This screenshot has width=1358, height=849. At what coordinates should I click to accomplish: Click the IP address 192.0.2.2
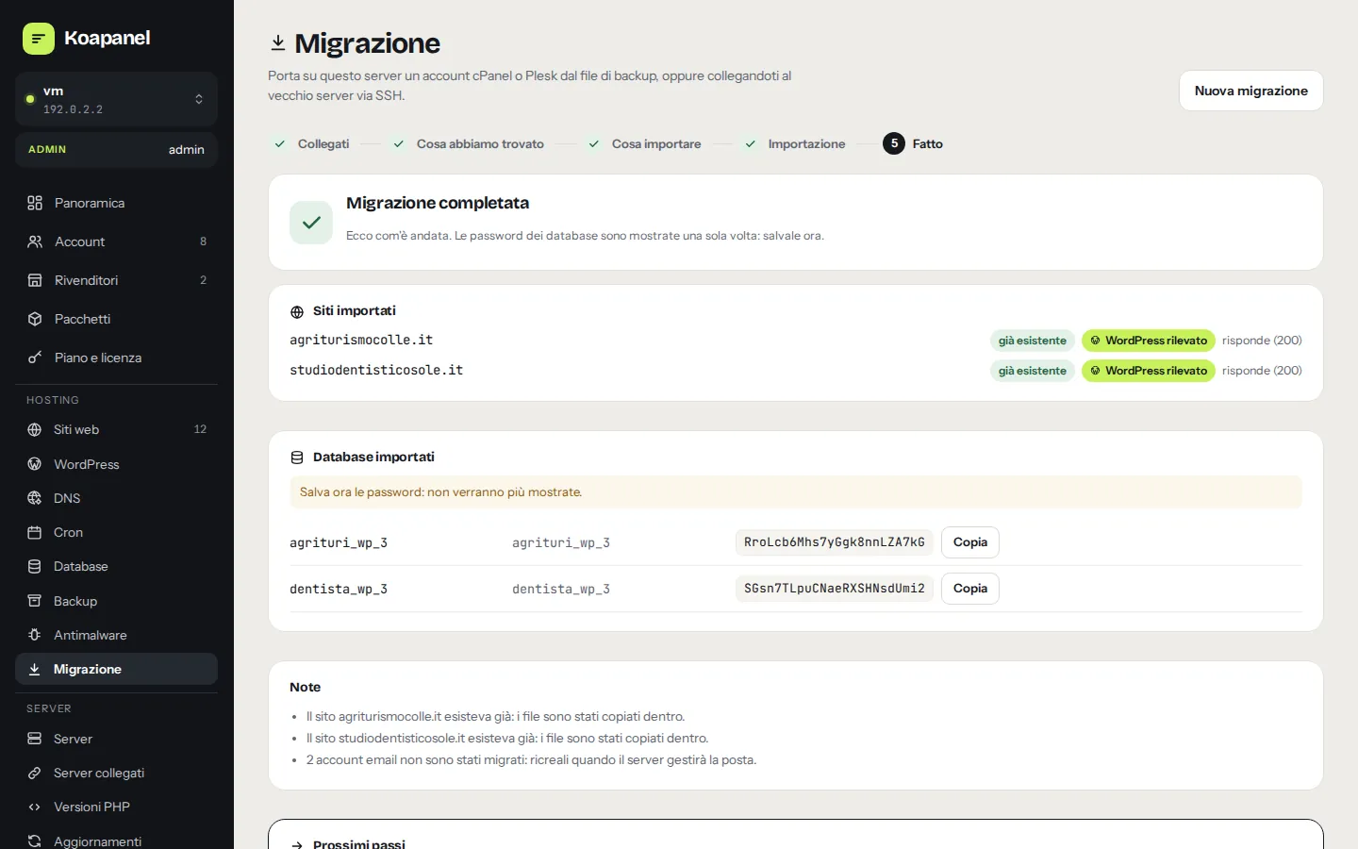[x=73, y=109]
